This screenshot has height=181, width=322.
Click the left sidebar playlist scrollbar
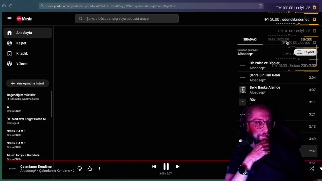(x=52, y=104)
